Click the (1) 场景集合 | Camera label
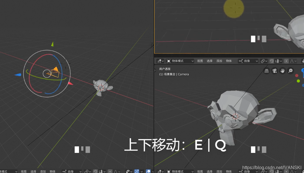The image size is (304, 173). [x=174, y=74]
